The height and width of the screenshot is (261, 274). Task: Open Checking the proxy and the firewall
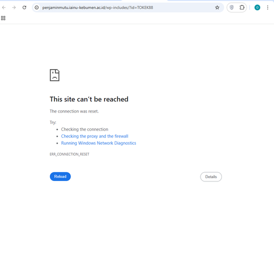click(x=95, y=136)
